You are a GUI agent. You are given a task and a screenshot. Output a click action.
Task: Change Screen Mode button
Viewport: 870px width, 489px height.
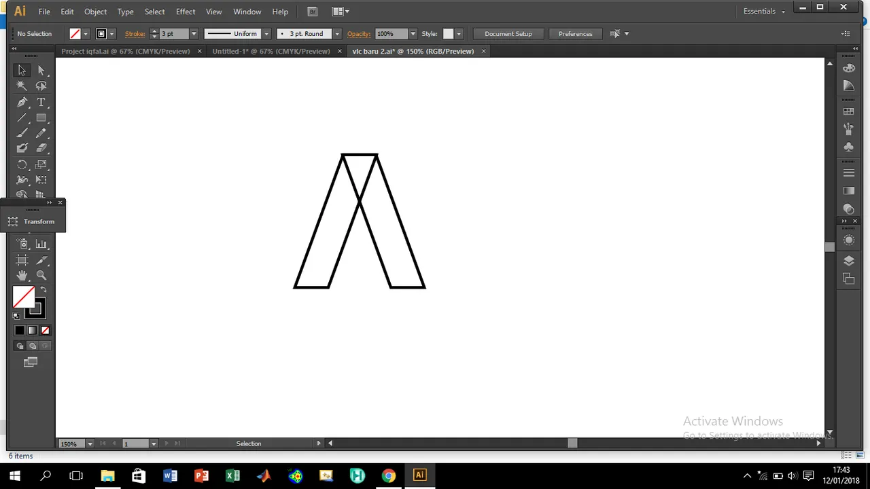tap(31, 363)
